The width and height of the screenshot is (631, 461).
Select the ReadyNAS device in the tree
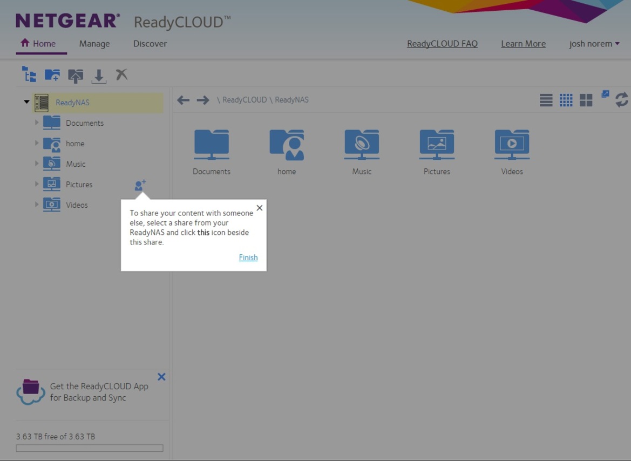point(98,103)
